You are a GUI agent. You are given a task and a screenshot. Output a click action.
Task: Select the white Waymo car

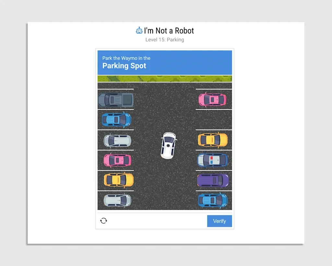168,145
